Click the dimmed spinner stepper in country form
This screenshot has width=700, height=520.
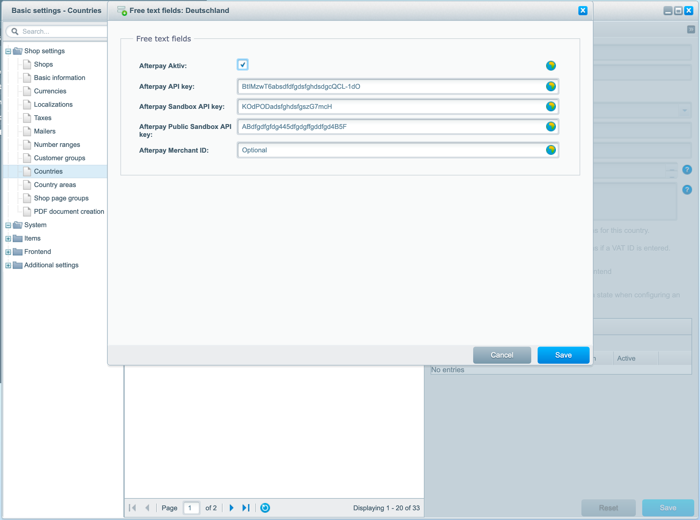pyautogui.click(x=671, y=171)
